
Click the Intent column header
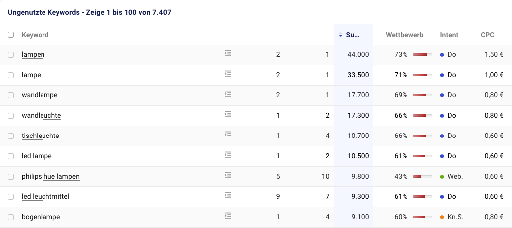click(449, 35)
